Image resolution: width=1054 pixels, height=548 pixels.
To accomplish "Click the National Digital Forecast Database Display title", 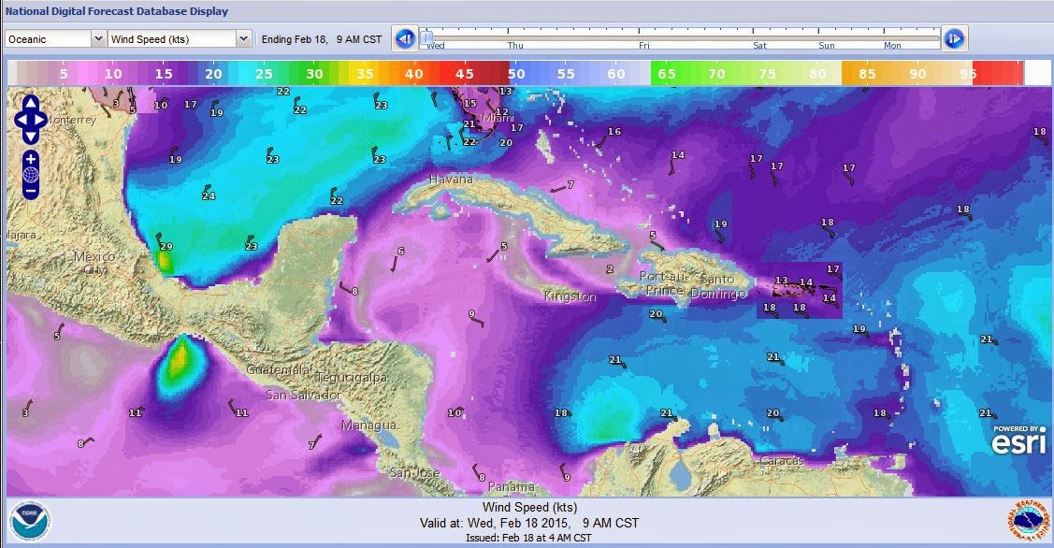I will point(117,11).
